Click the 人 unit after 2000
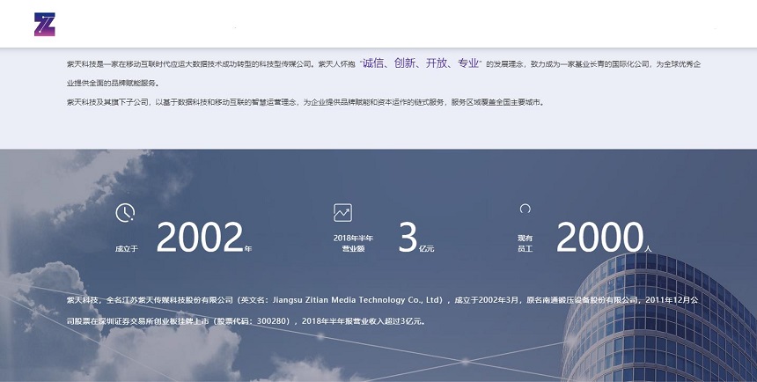This screenshot has height=382, width=757. pyautogui.click(x=648, y=249)
